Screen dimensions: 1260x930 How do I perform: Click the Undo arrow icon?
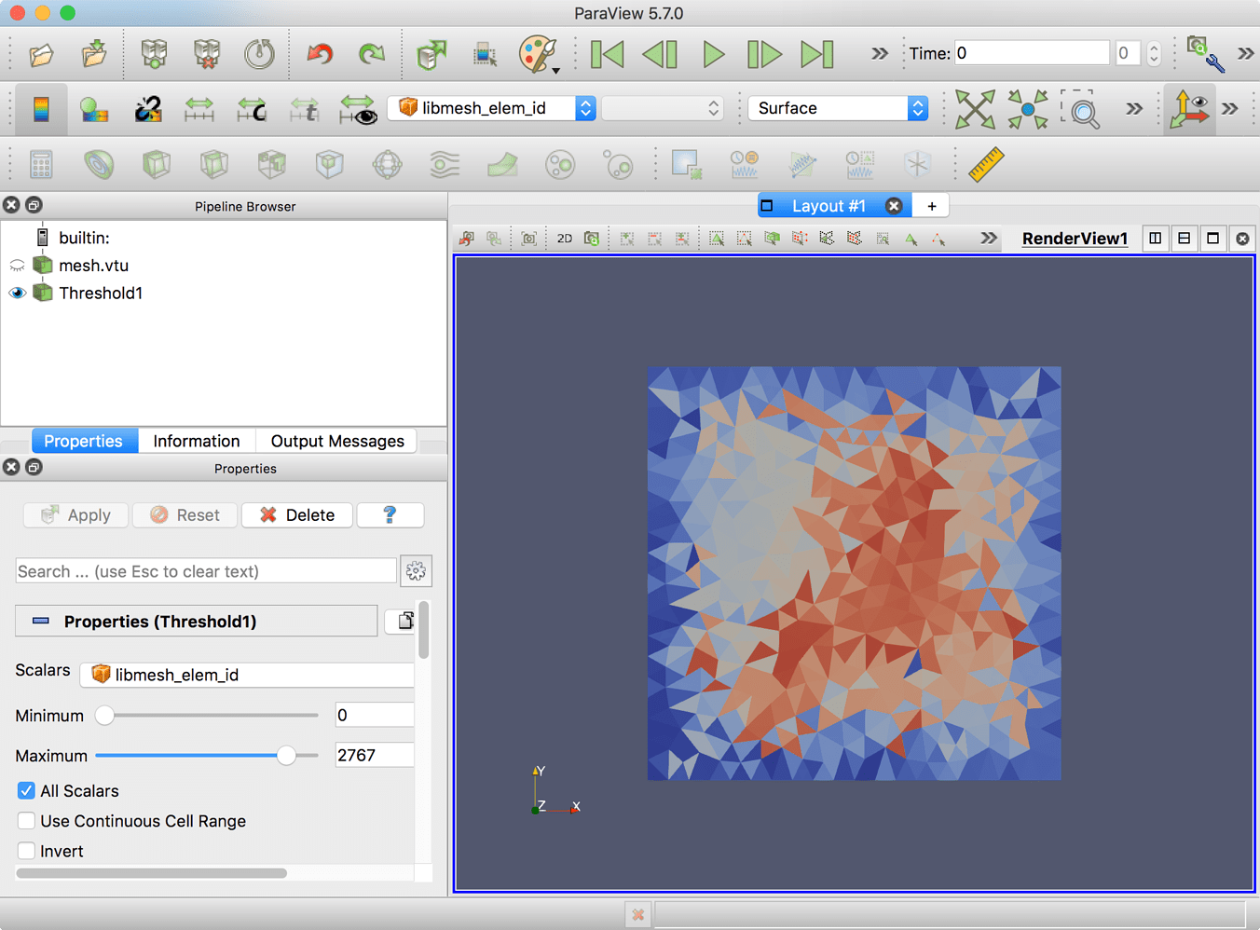(320, 54)
